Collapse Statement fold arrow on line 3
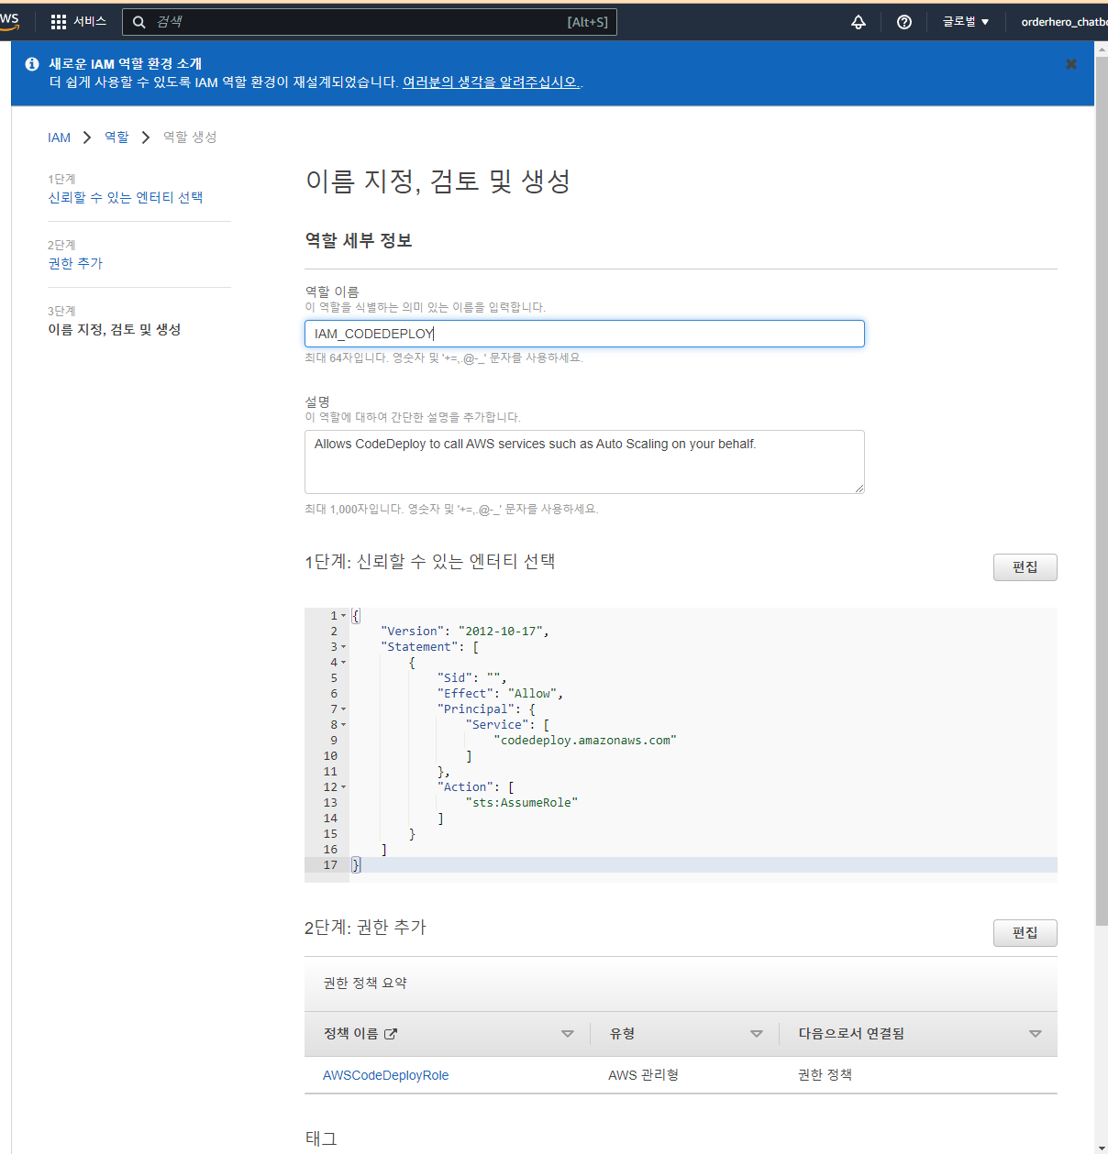1108x1154 pixels. [x=344, y=647]
